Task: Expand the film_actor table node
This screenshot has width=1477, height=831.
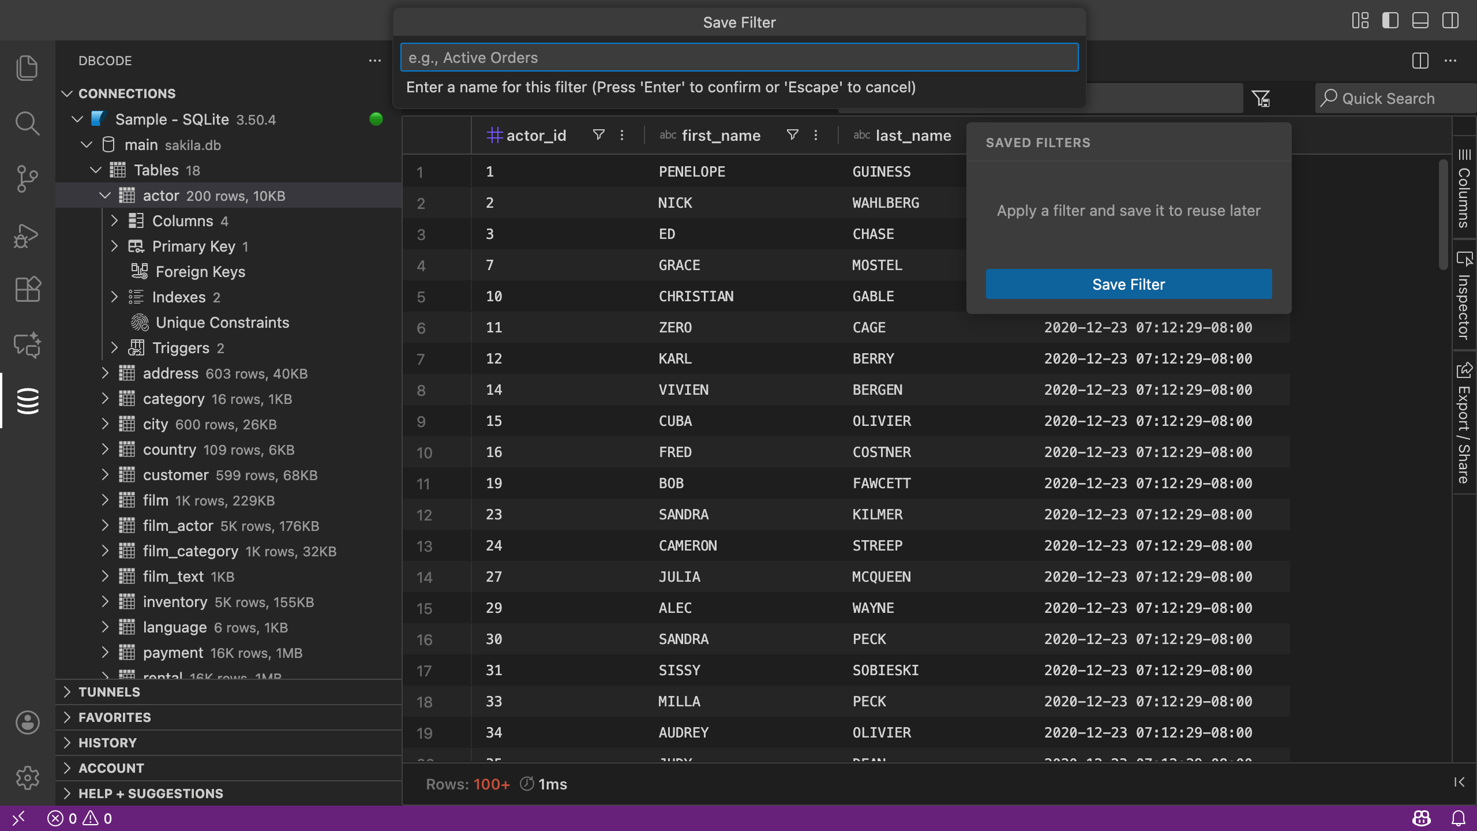Action: click(x=105, y=526)
